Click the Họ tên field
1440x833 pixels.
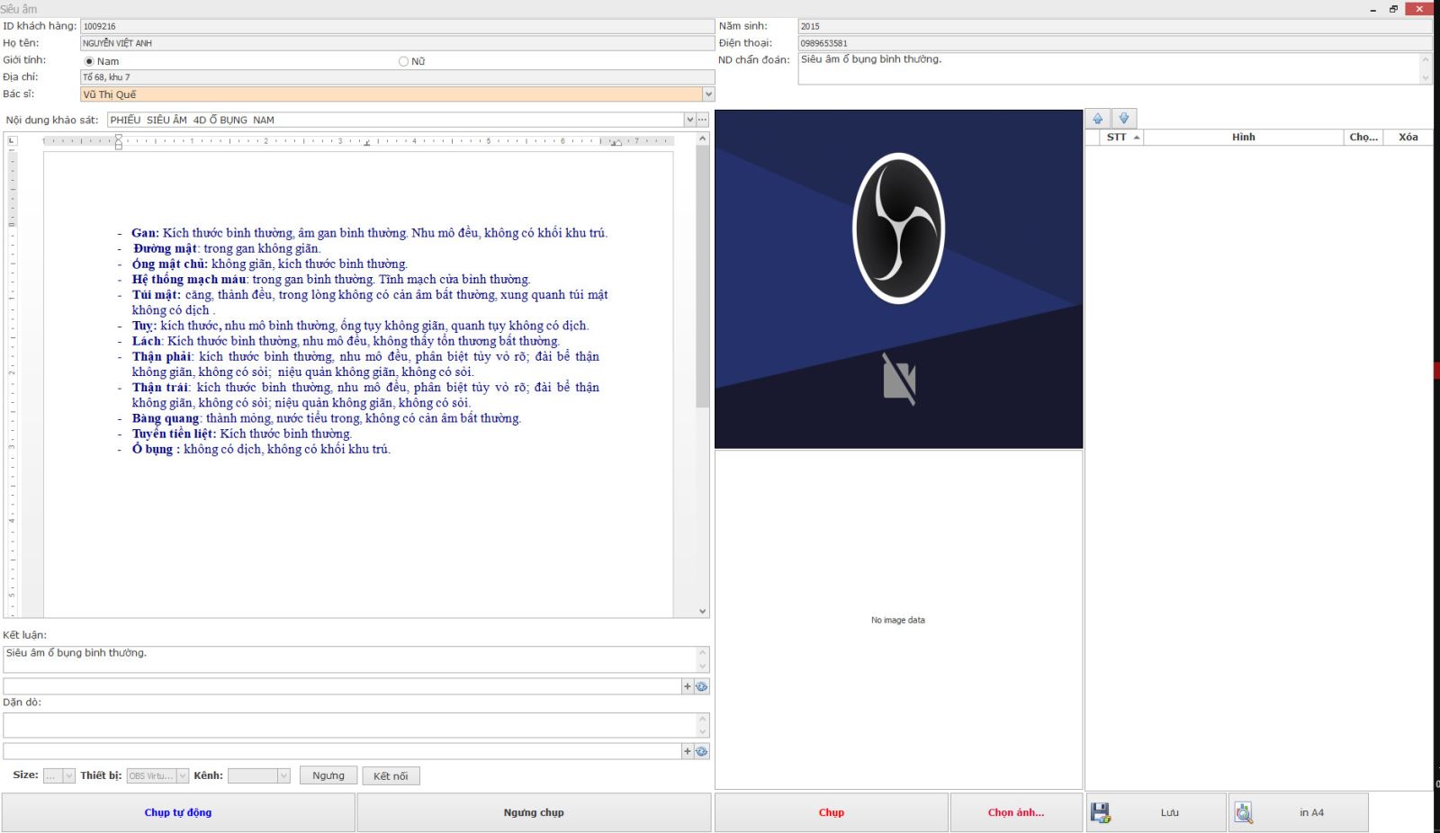point(397,43)
